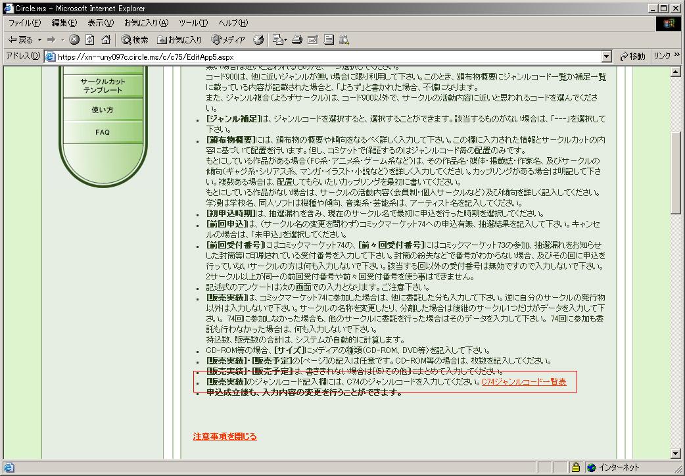Expand the mail button dropdown arrow
Viewport: 685px width, 476px height.
pyautogui.click(x=286, y=39)
